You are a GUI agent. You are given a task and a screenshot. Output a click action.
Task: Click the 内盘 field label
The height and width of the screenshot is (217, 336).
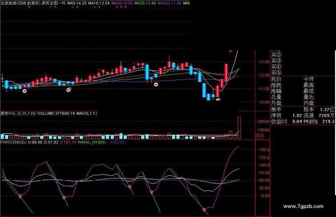tap(308, 103)
